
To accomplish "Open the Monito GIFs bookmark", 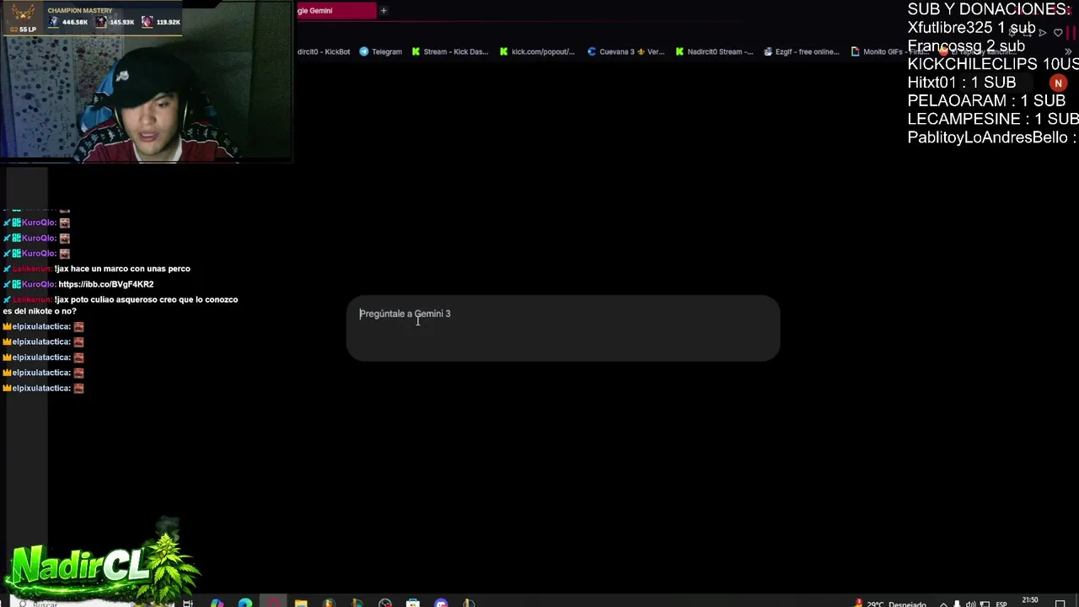I will pos(889,51).
